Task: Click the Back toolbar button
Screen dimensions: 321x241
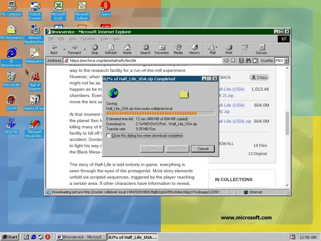Action: [x=54, y=50]
